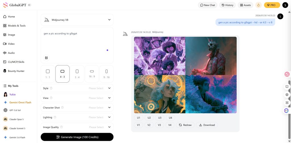This screenshot has height=143, width=291.
Task: Open Image section in sidebar
Action: [x=9, y=35]
